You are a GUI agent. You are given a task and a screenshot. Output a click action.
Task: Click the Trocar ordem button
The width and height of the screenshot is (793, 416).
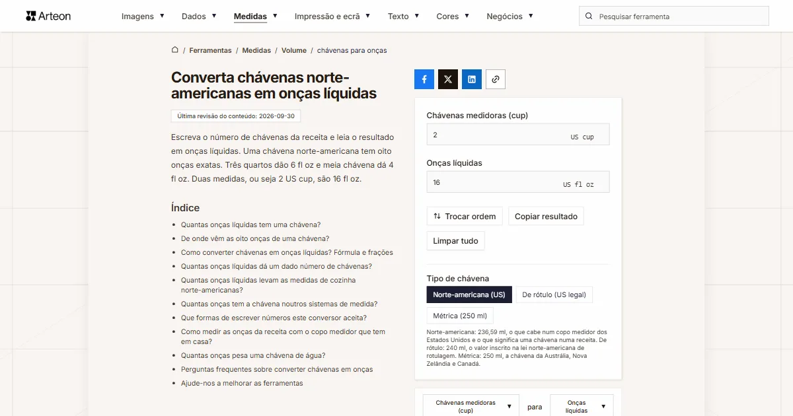pyautogui.click(x=465, y=217)
